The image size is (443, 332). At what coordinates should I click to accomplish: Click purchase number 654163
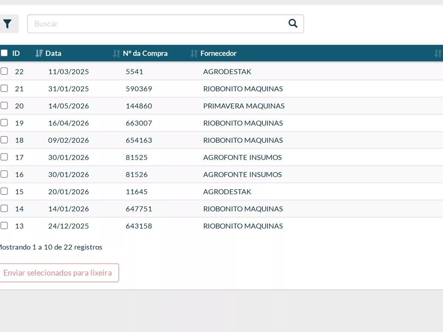click(x=139, y=140)
